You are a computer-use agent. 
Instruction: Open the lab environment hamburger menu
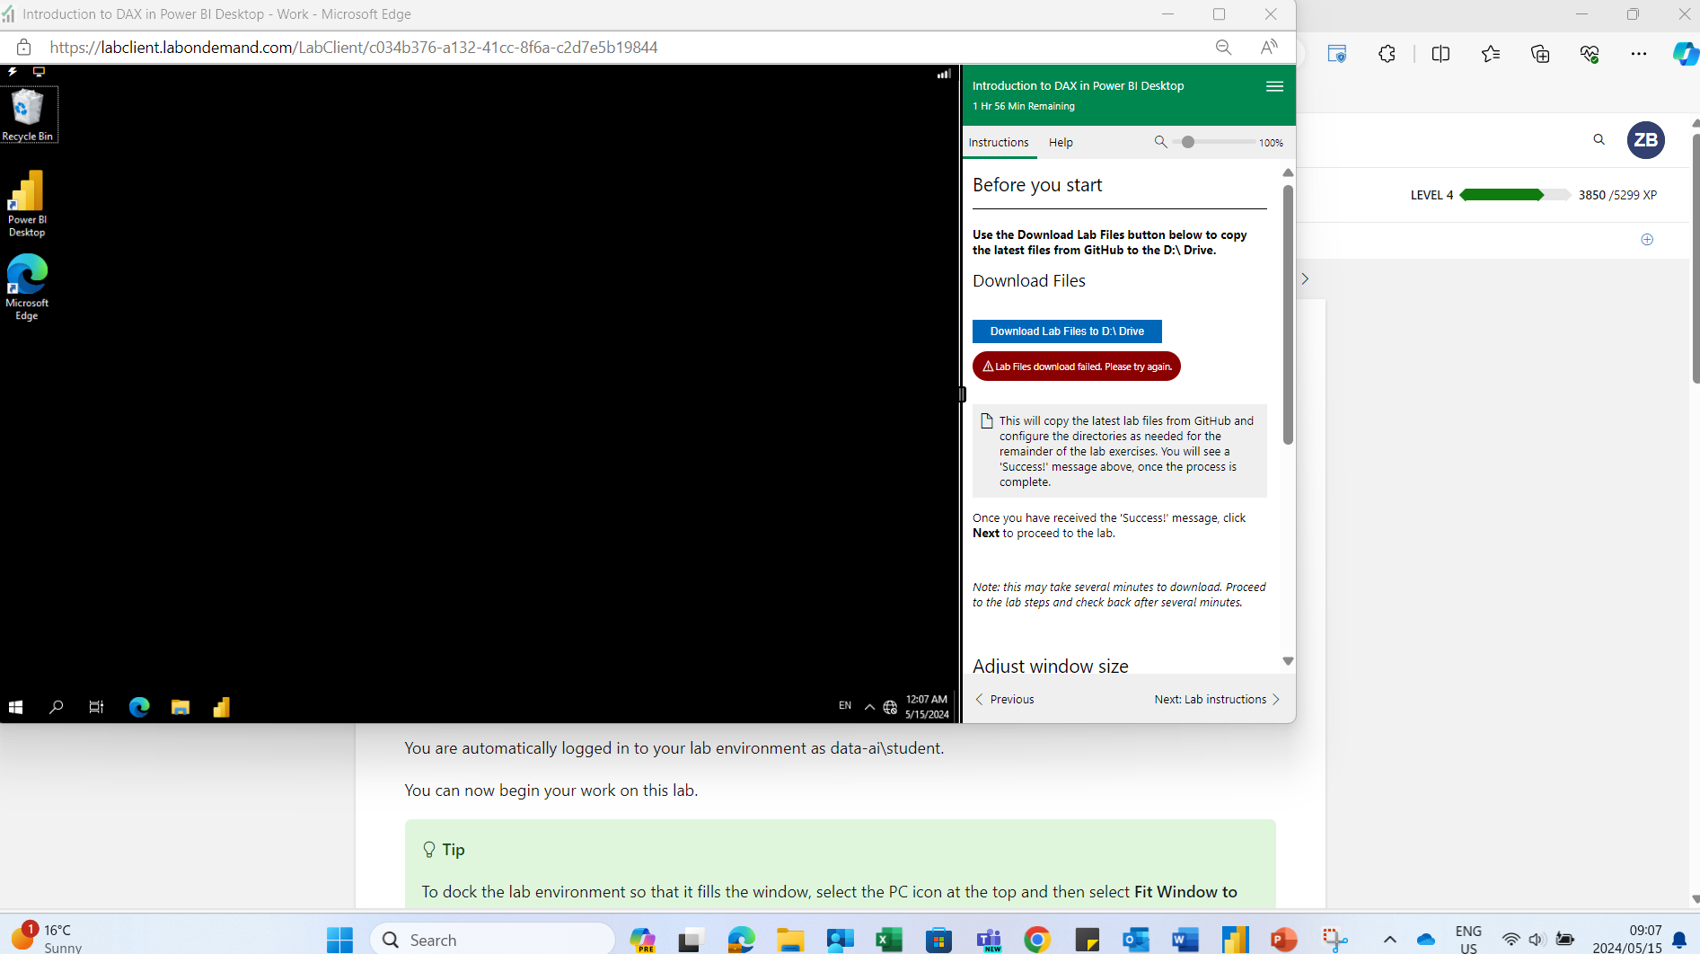[1274, 86]
